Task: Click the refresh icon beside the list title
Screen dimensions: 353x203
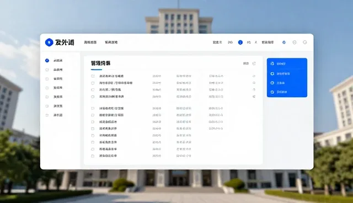Action: 254,63
